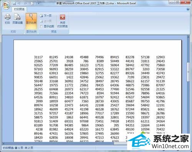The width and height of the screenshot is (192, 152).
Task: Click the 上一页 previous page button
Action: click(x=46, y=21)
